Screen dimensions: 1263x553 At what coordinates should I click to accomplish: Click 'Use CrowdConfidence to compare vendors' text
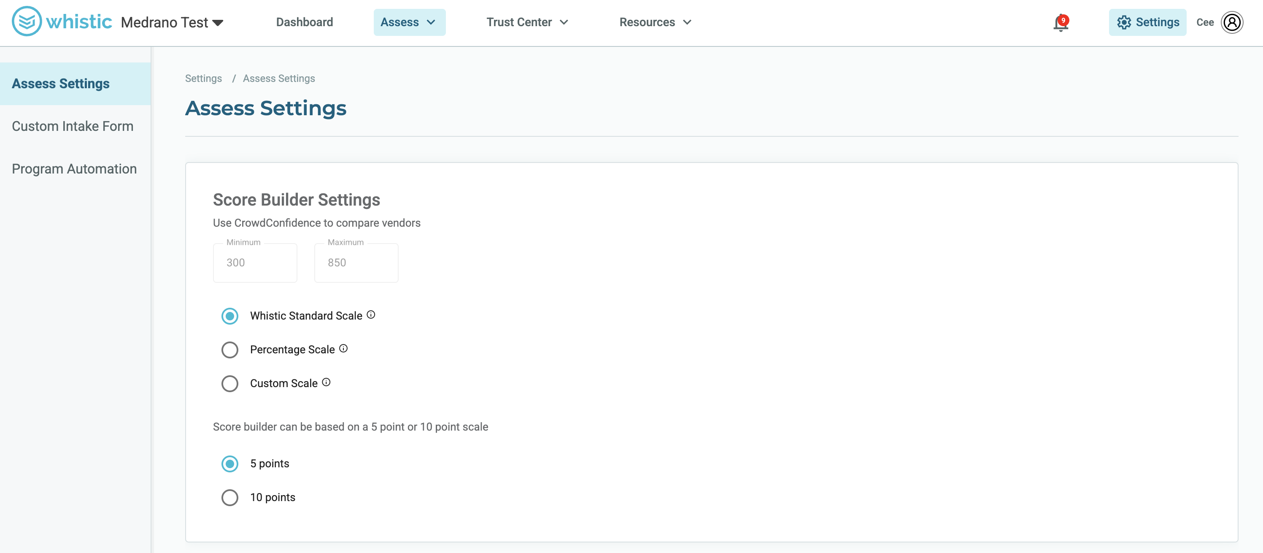point(317,223)
